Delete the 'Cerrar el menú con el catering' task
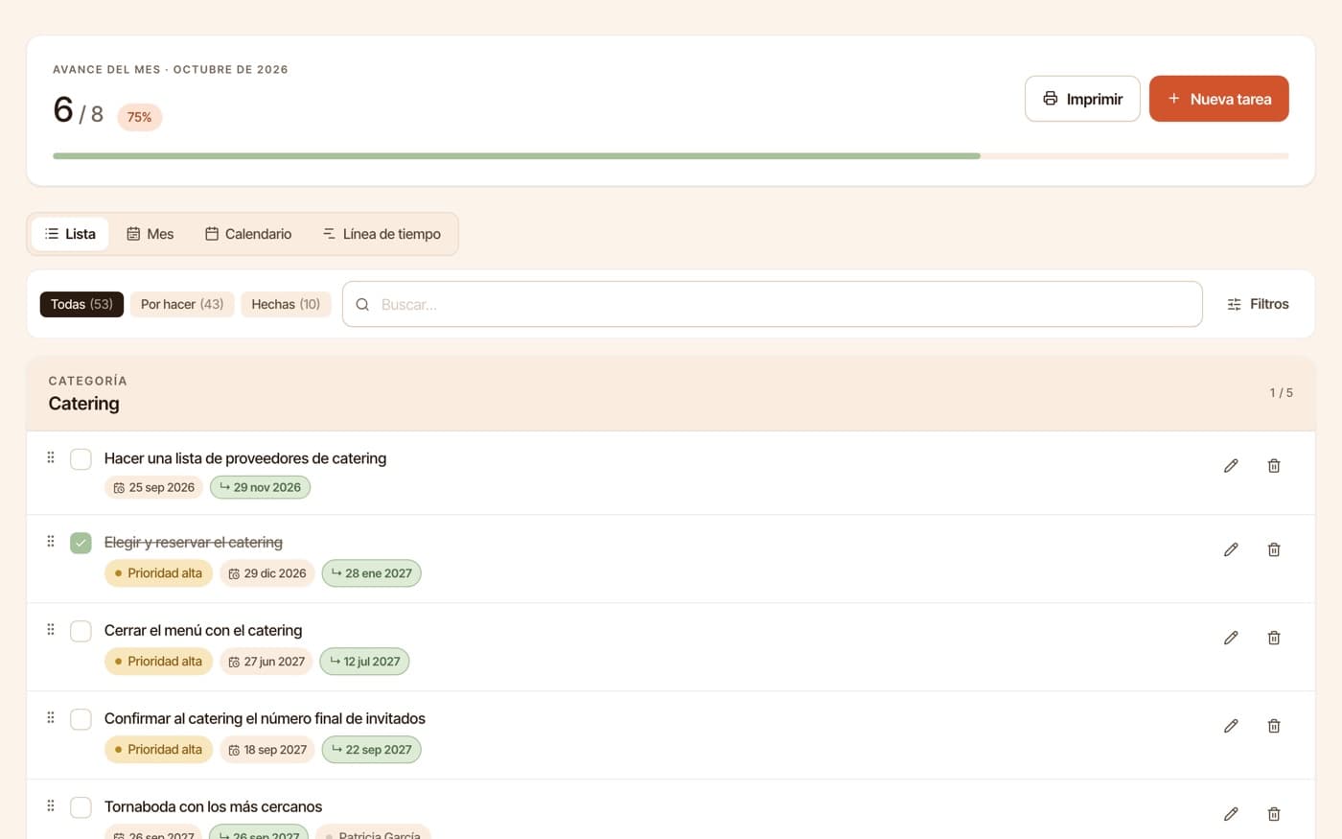Image resolution: width=1342 pixels, height=839 pixels. click(x=1274, y=639)
